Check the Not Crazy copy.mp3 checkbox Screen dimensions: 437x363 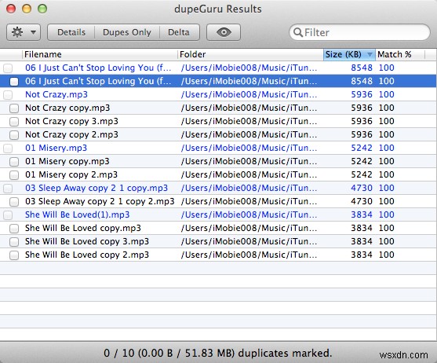coord(14,108)
